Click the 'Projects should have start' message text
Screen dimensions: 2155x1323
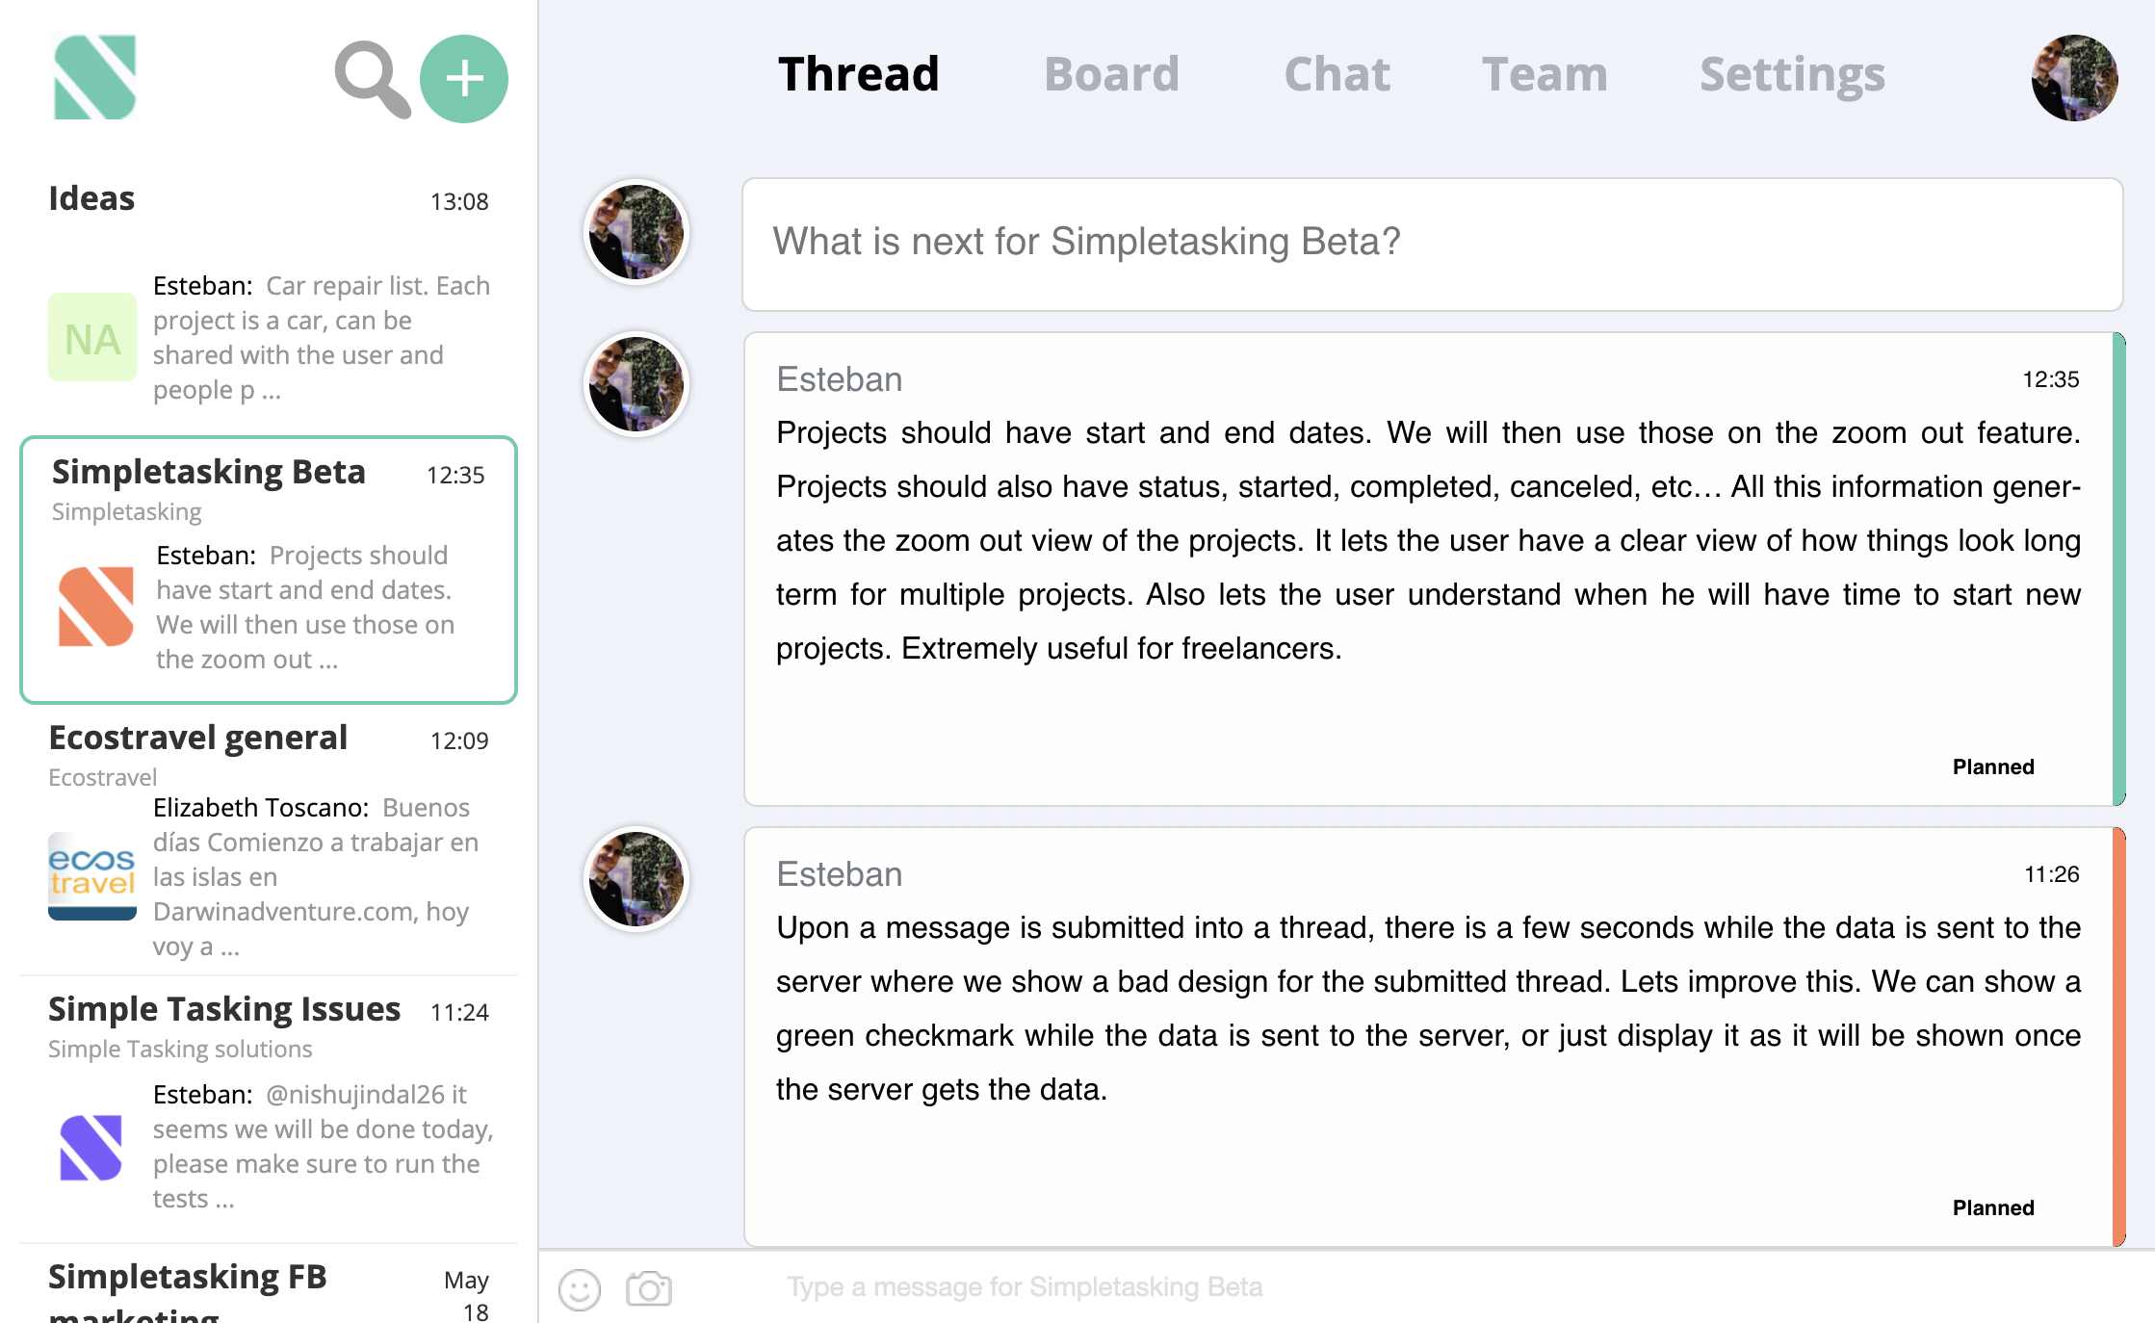pyautogui.click(x=1429, y=541)
